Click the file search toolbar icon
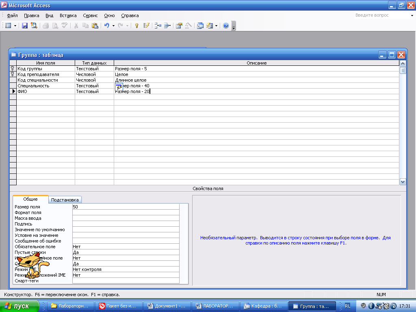Image resolution: width=416 pixels, height=312 pixels. 34,26
